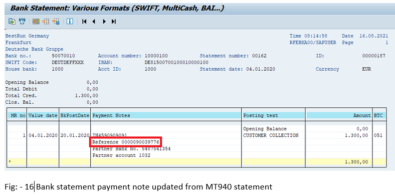Click the BkPostDate column header

[75, 116]
